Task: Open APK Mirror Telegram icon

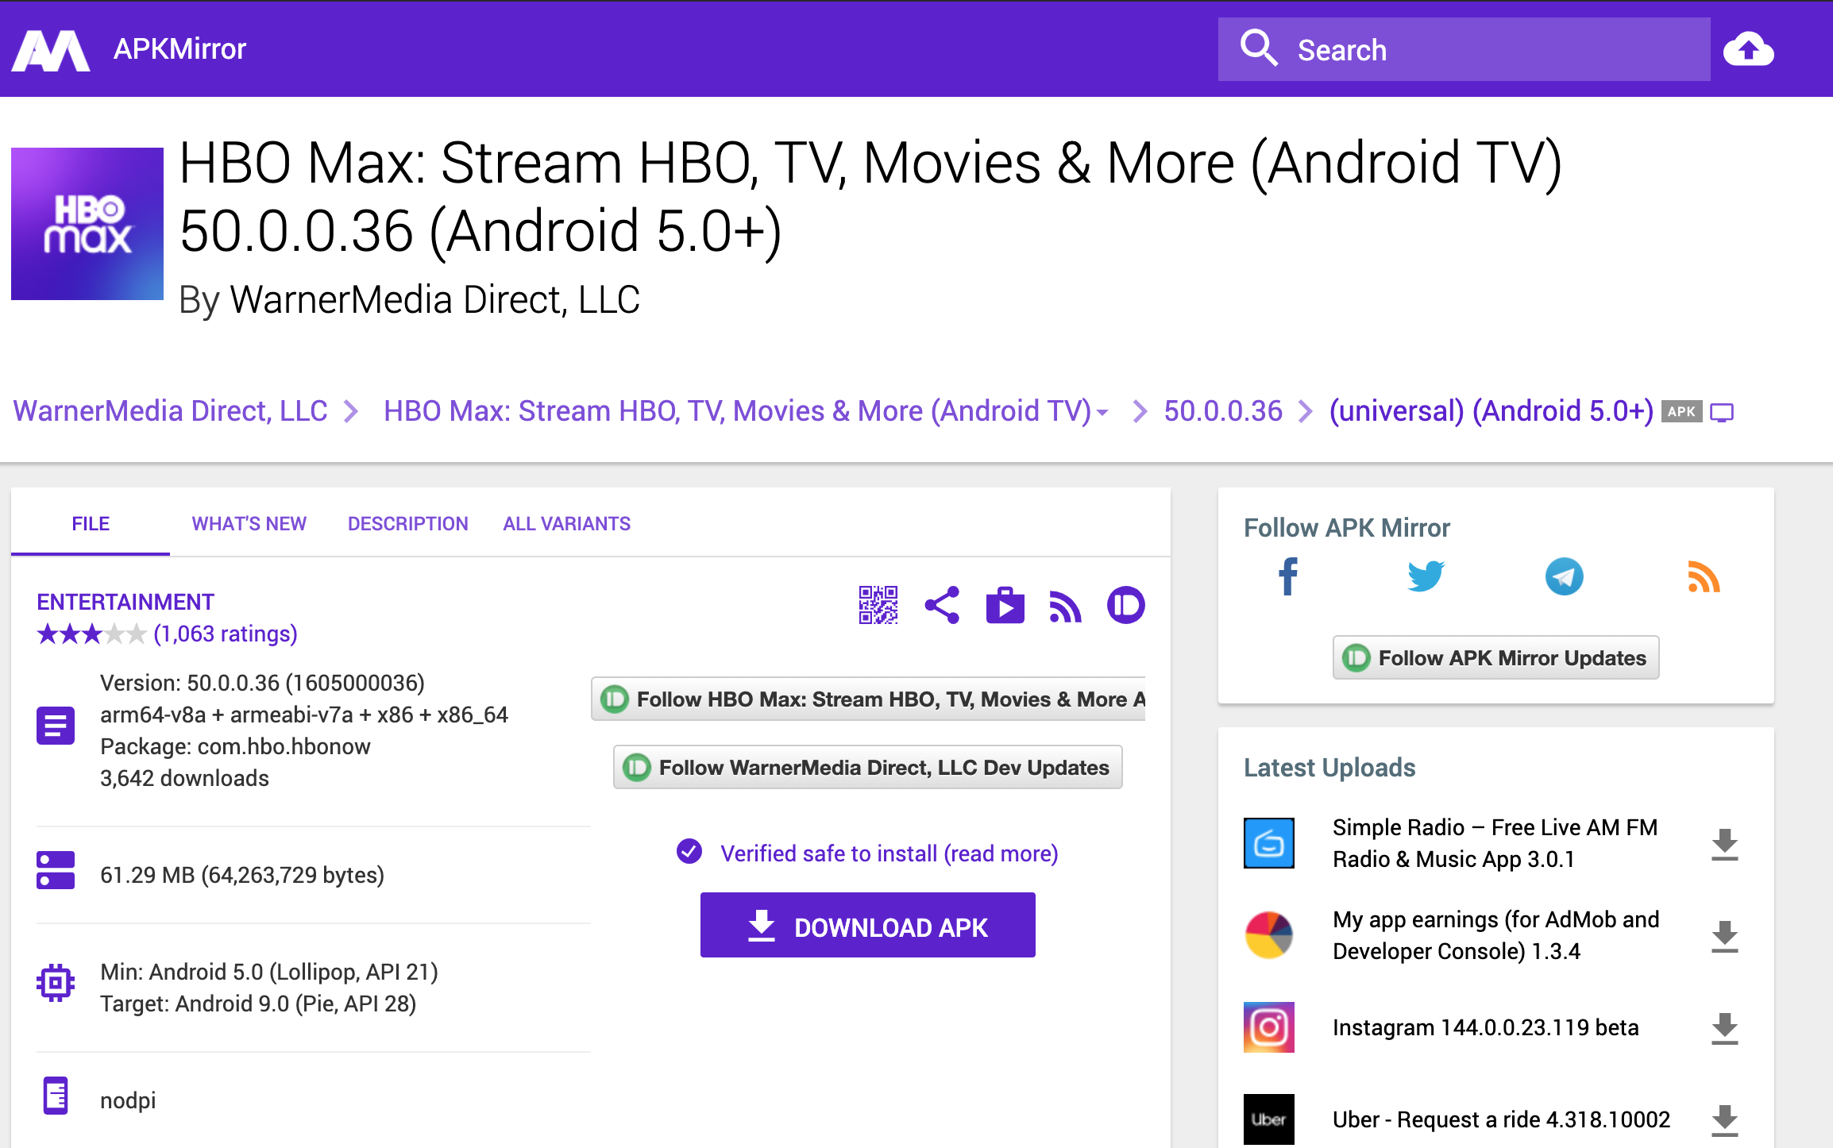Action: point(1564,577)
